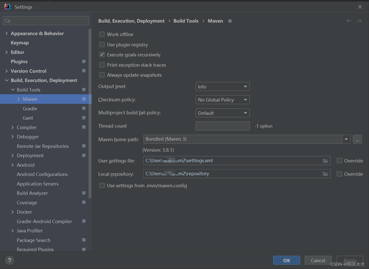Enable Use plugin registry
This screenshot has width=369, height=269.
102,45
